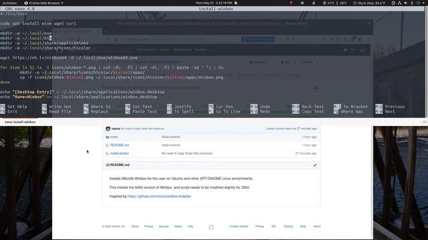Open Firefox Web Browser app menu

point(43,3)
